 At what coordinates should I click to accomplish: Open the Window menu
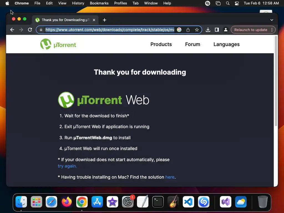pos(151,3)
